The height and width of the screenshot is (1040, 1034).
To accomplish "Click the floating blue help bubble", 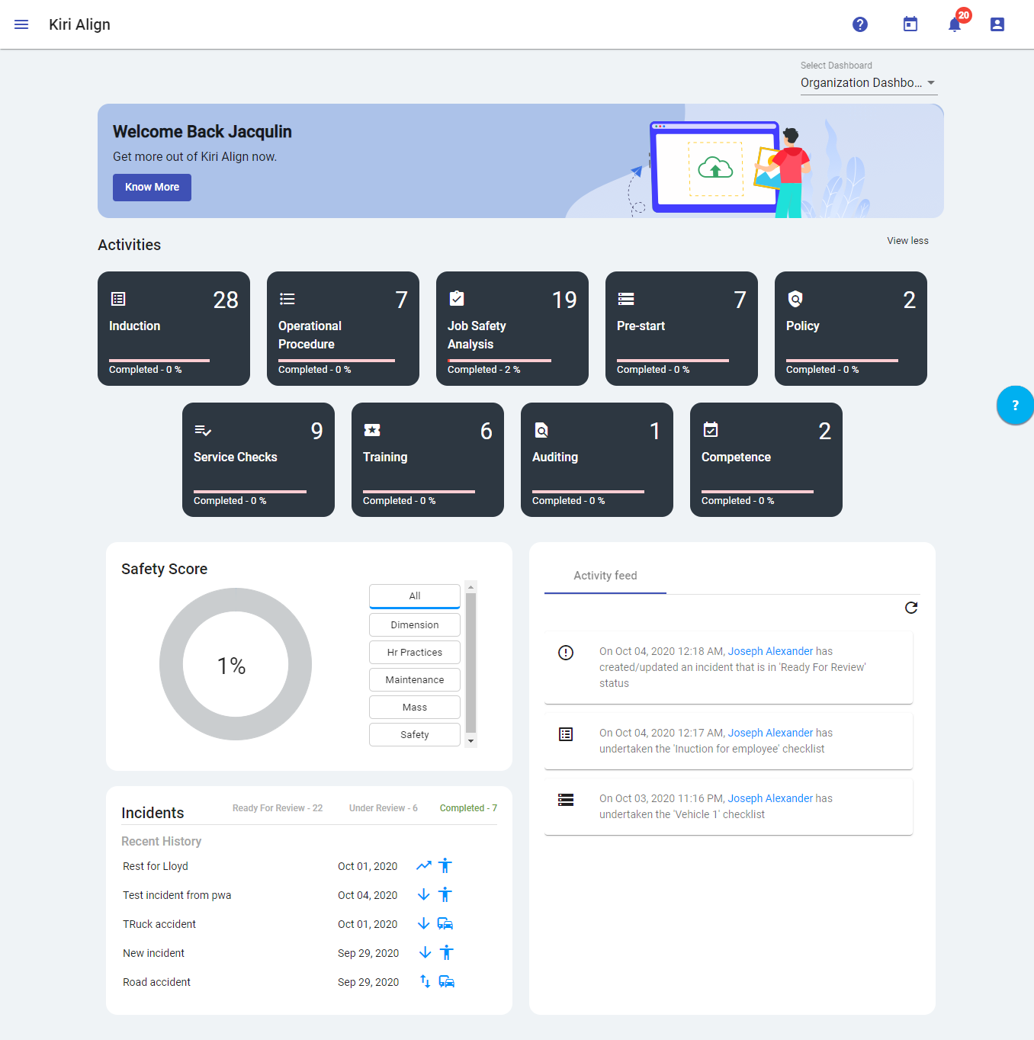I will pos(1015,405).
